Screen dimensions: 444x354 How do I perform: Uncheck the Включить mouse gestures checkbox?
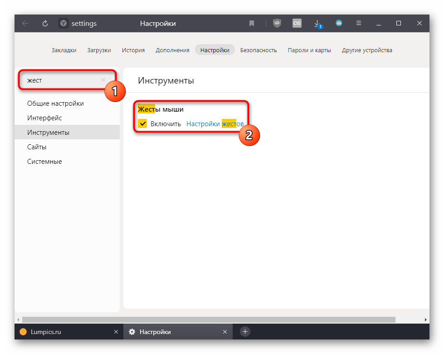(142, 124)
